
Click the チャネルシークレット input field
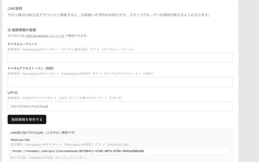[120, 58]
